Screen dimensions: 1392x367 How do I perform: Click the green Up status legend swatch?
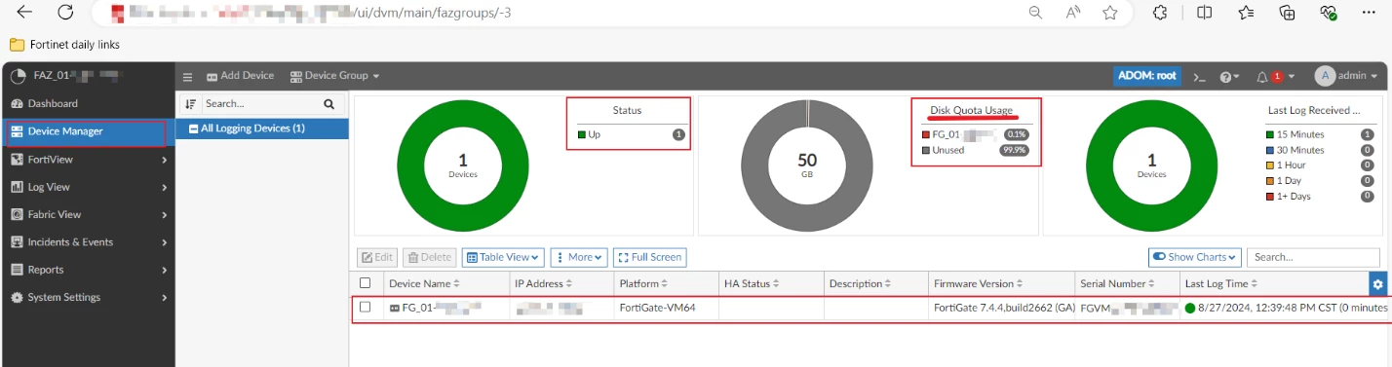pyautogui.click(x=582, y=134)
